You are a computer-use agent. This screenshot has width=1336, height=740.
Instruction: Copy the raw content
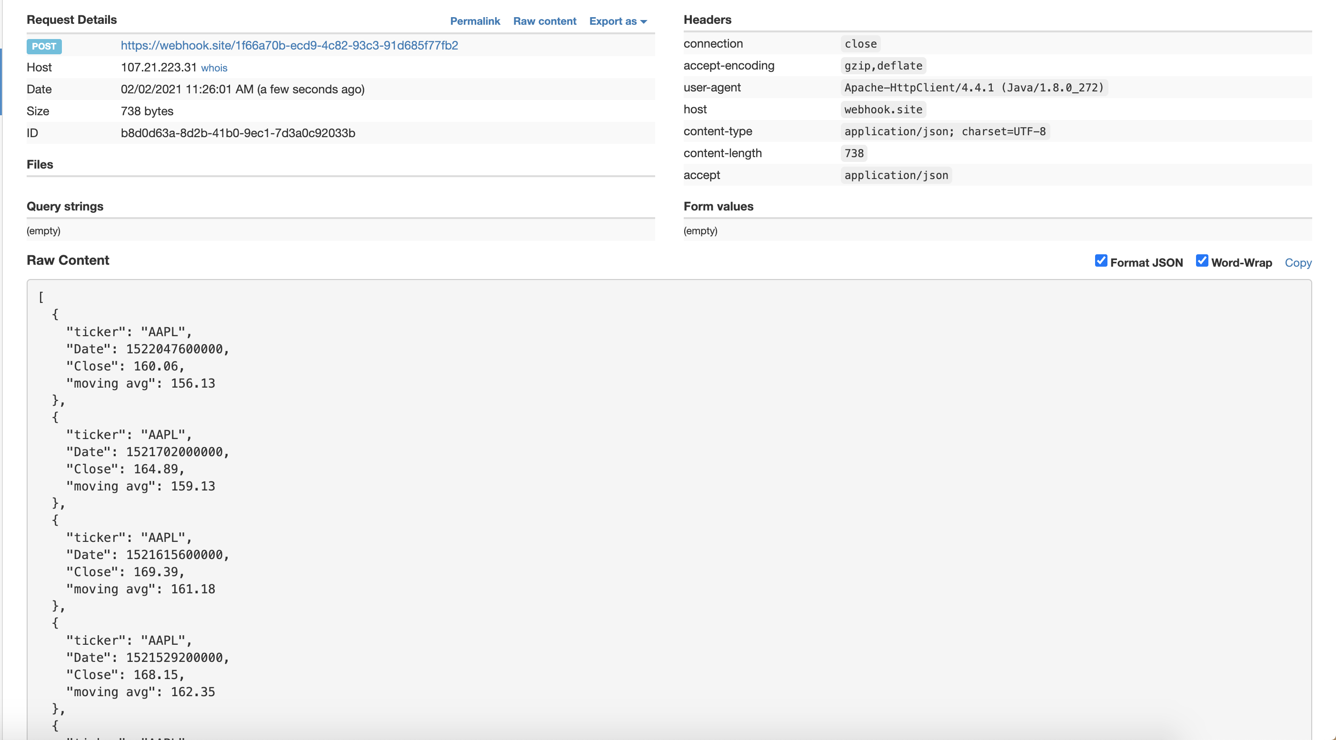coord(1297,263)
